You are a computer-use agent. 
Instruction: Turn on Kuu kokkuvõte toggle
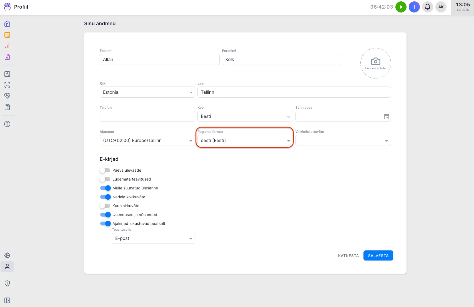[x=105, y=206]
